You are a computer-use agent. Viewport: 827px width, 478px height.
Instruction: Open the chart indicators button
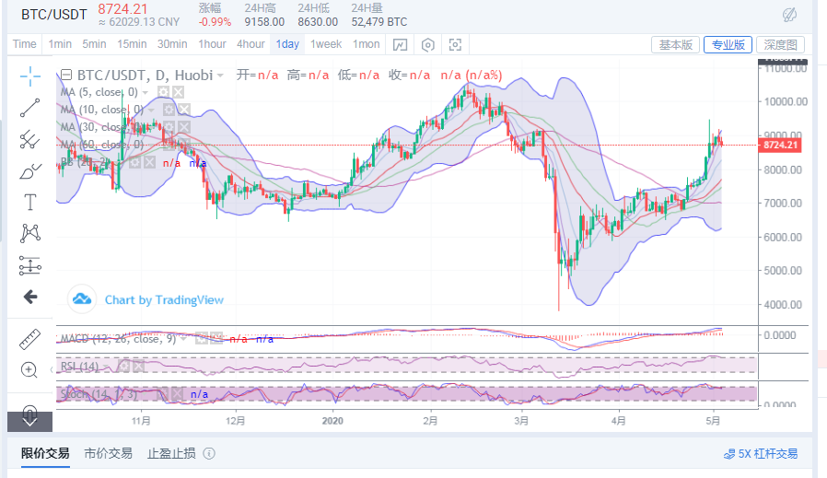click(x=400, y=45)
